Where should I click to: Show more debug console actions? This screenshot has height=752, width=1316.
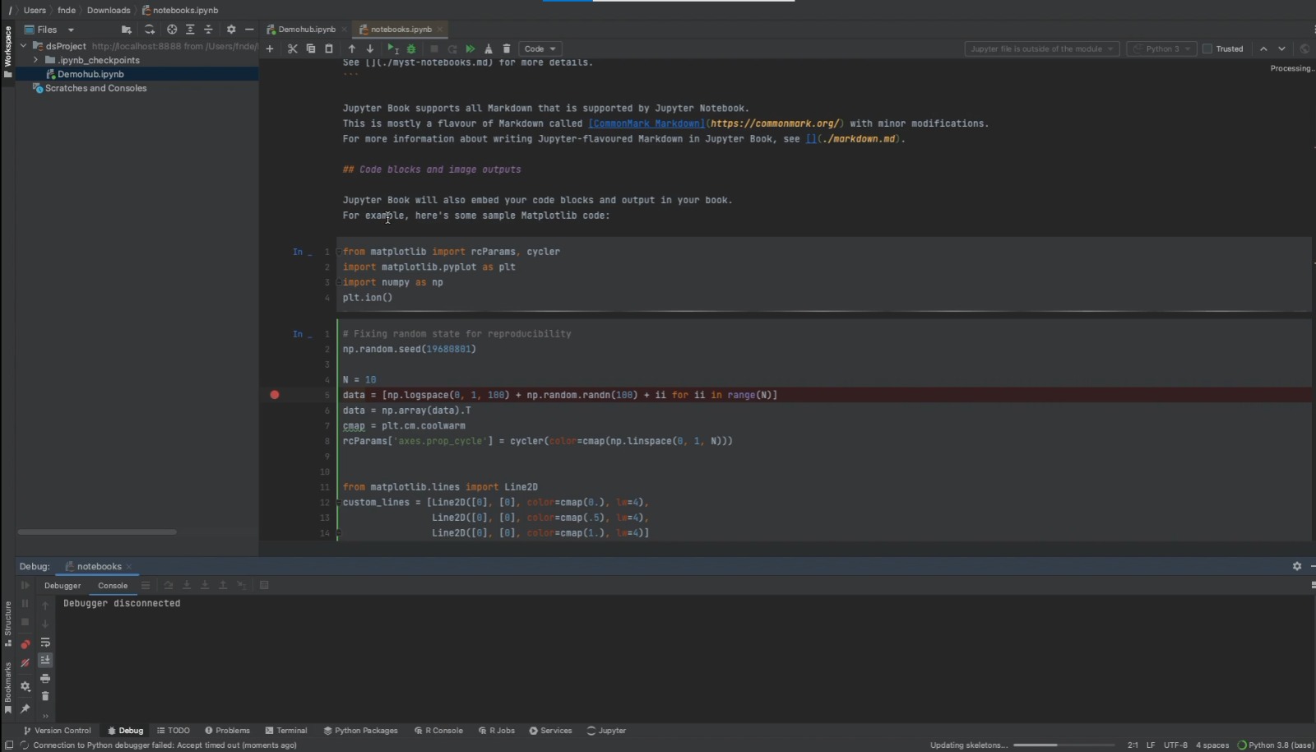click(x=45, y=715)
